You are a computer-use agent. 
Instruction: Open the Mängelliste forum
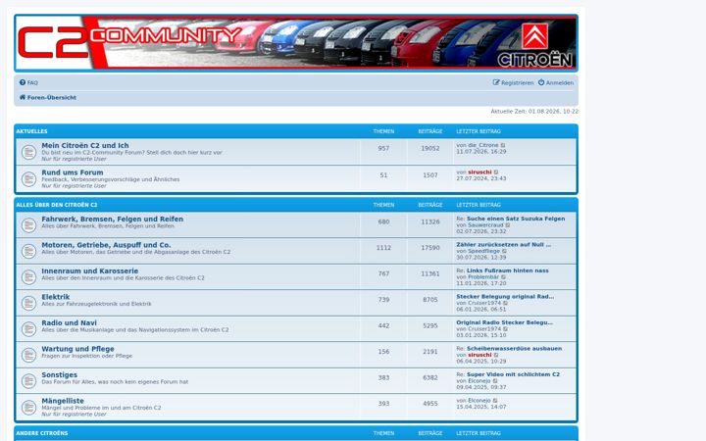[63, 401]
